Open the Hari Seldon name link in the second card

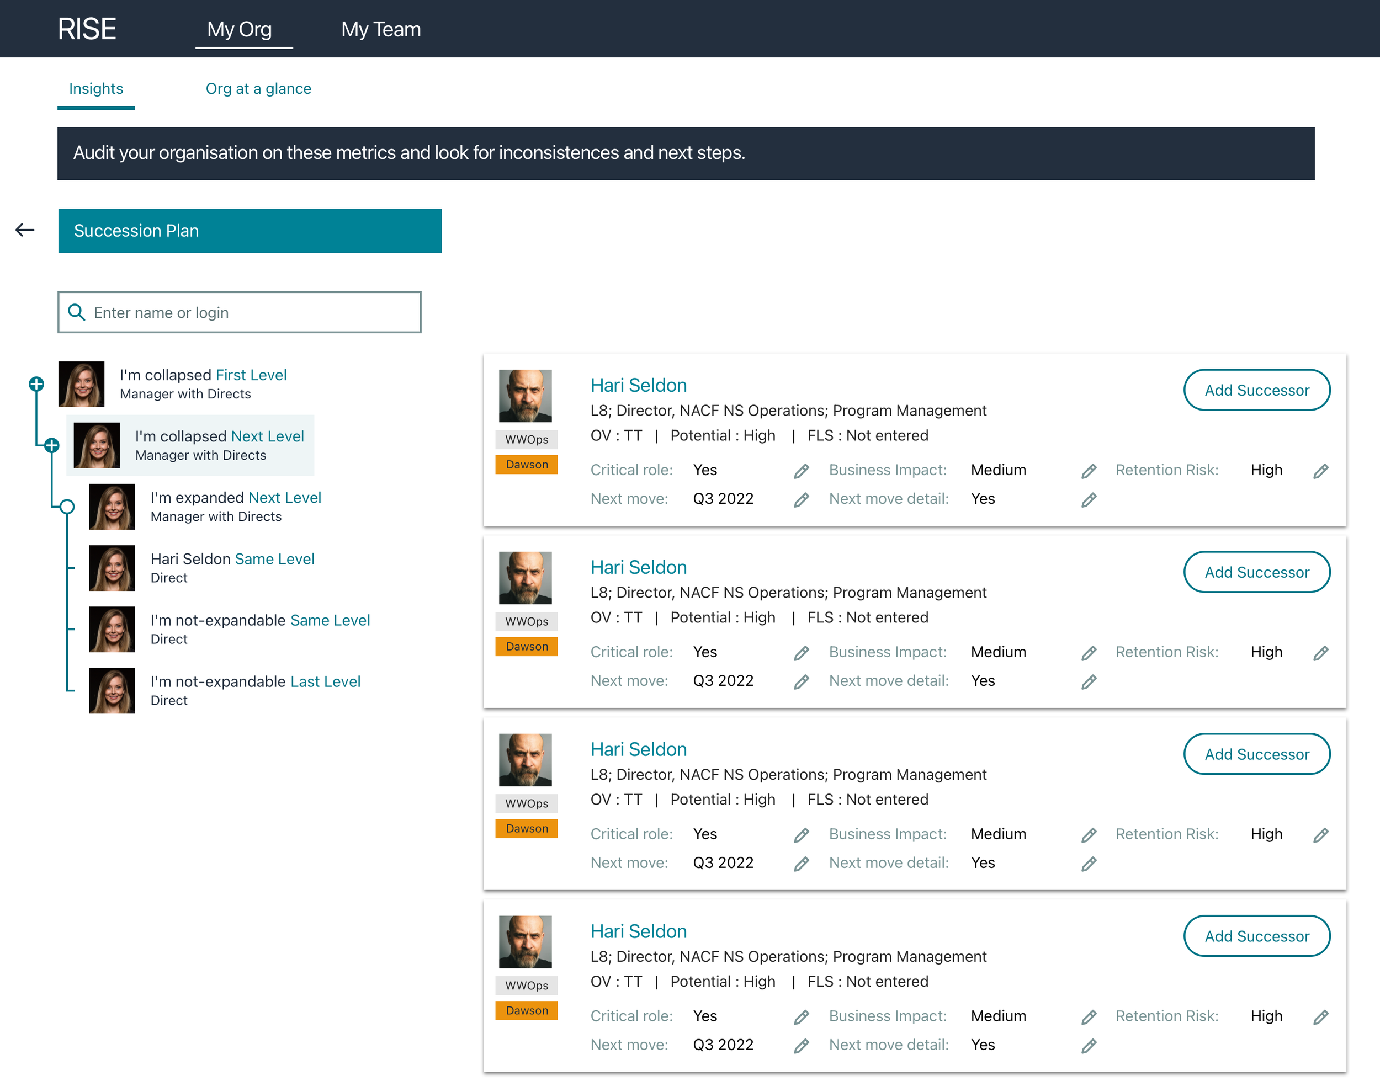click(638, 567)
